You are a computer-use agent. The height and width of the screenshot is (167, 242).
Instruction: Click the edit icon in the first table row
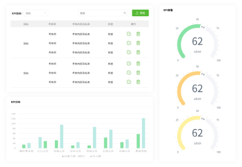[129, 34]
